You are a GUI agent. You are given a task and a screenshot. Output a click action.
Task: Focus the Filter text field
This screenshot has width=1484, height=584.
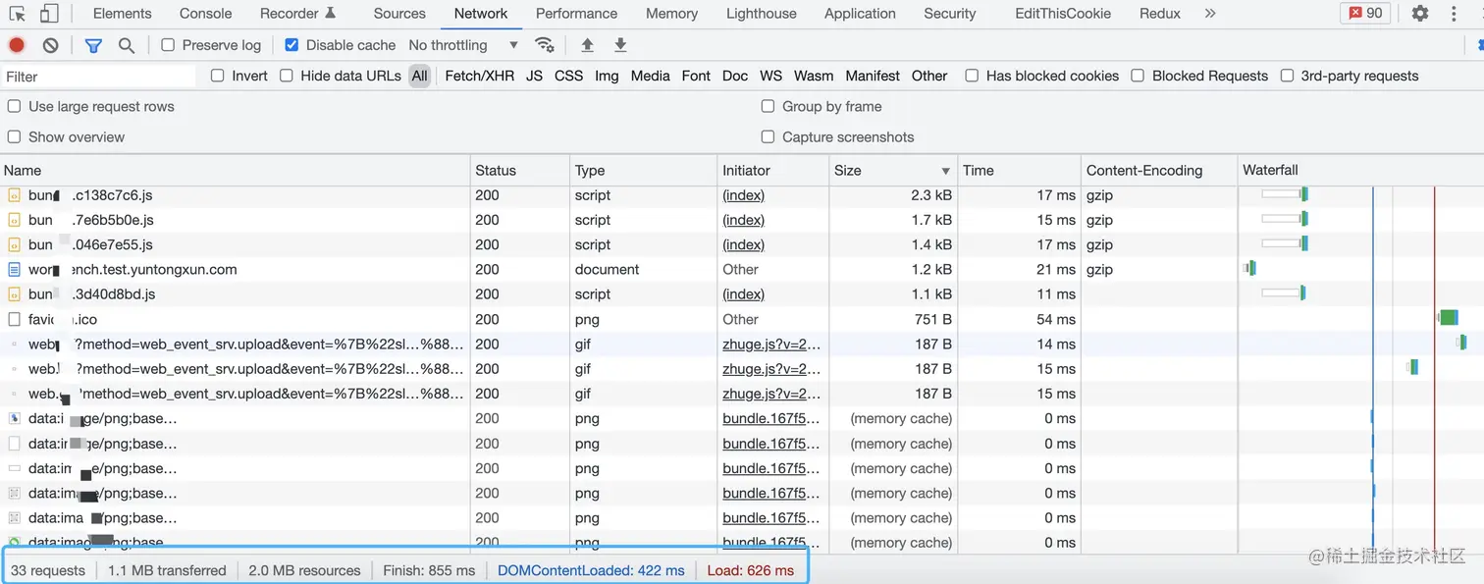98,77
